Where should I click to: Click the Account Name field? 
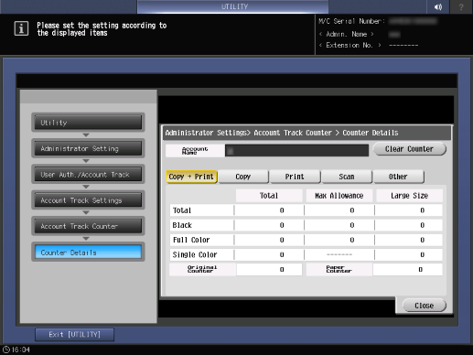pyautogui.click(x=296, y=151)
